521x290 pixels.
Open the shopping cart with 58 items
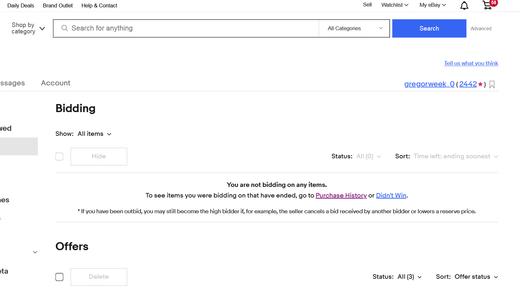click(x=487, y=5)
